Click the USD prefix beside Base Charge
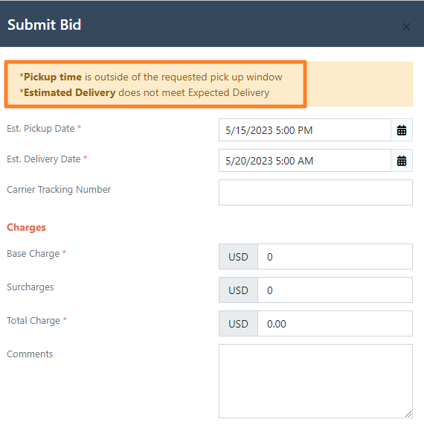Image resolution: width=424 pixels, height=434 pixels. tap(238, 257)
